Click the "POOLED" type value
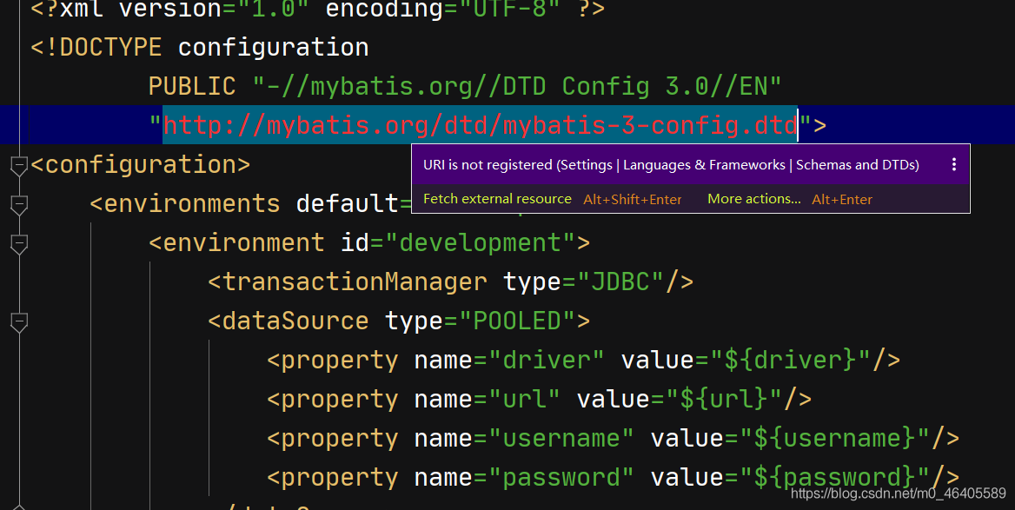 coord(517,321)
